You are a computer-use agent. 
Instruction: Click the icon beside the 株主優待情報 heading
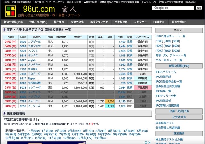tap(4, 113)
